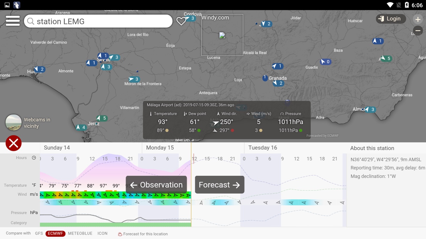The image size is (426, 239).
Task: Add station to favorites heart icon
Action: tap(181, 21)
